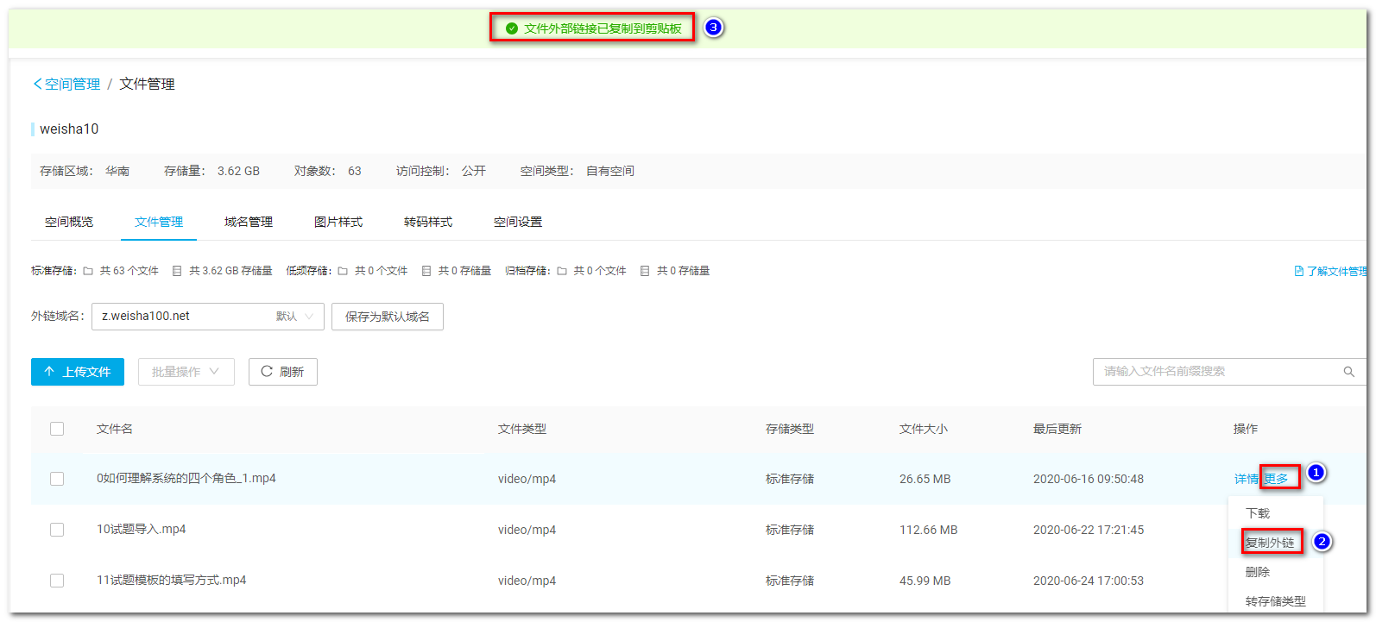
Task: Click the green success check icon
Action: pyautogui.click(x=512, y=28)
